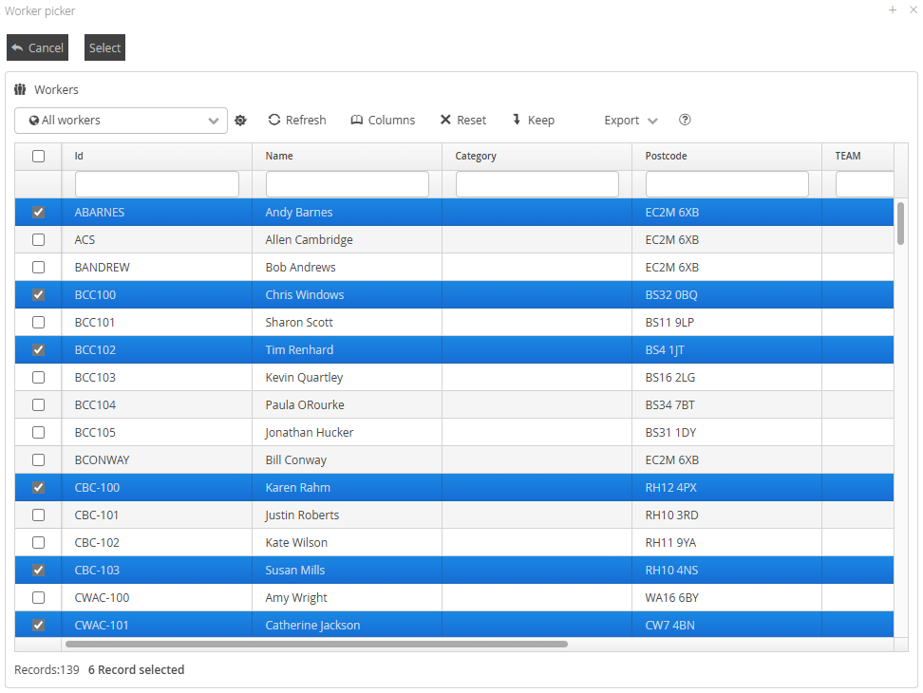Click the plus icon in title bar
The image size is (923, 693).
tap(893, 9)
